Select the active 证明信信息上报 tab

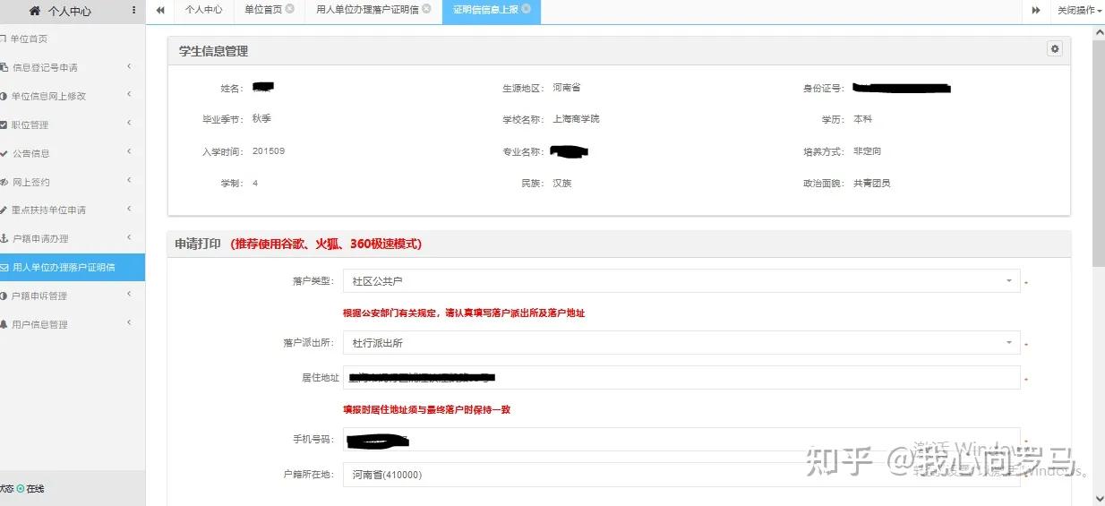492,10
